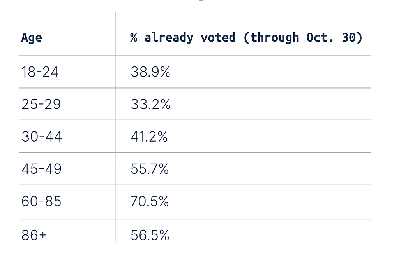399x257 pixels.
Task: Click the 33.2% percentage cell
Action: (x=150, y=104)
